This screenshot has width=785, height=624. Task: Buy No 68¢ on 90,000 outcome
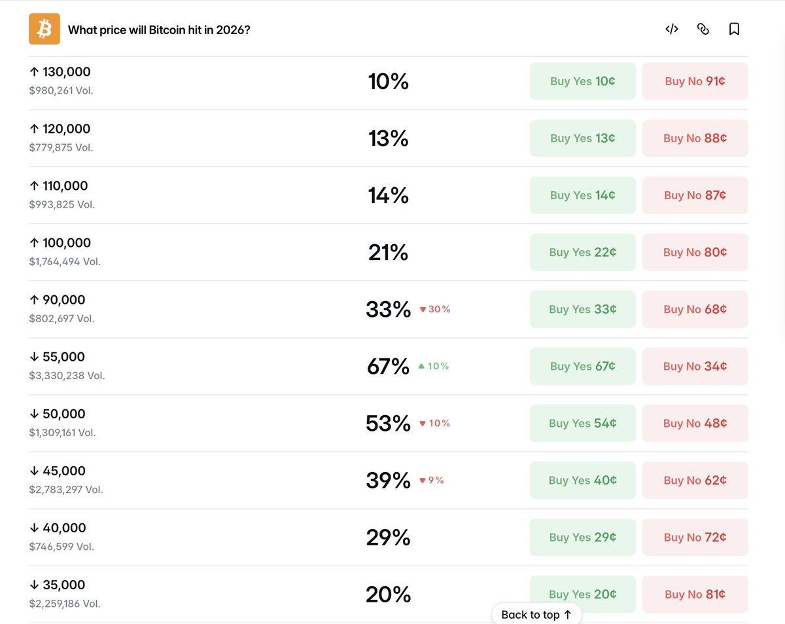(x=695, y=309)
